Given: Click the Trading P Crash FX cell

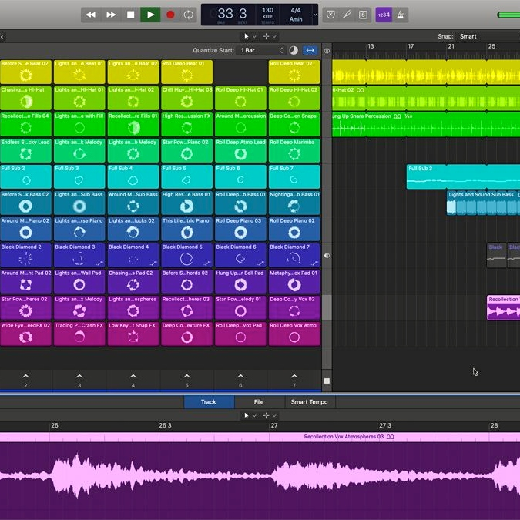Looking at the screenshot, I should (x=79, y=334).
